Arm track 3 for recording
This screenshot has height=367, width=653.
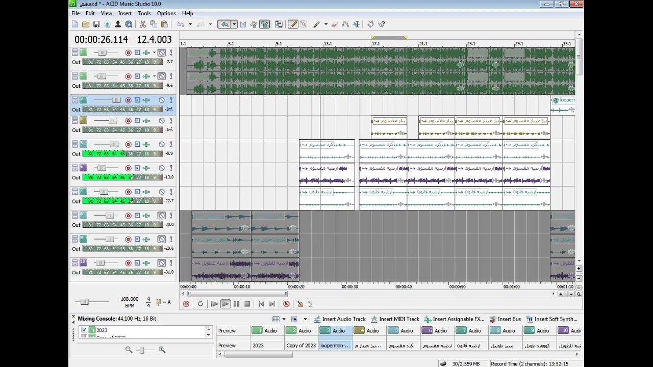point(129,100)
